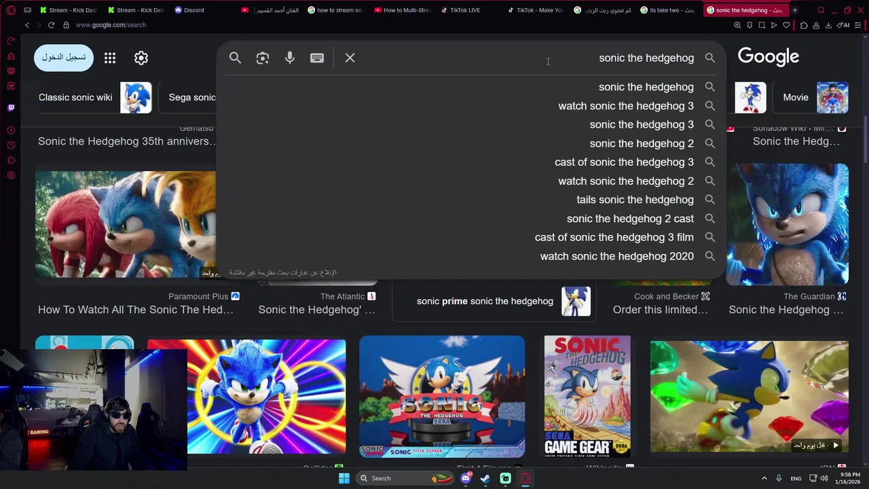869x489 pixels.
Task: Switch to 'How to Multi-Stream' YouTube tab
Action: tap(403, 10)
